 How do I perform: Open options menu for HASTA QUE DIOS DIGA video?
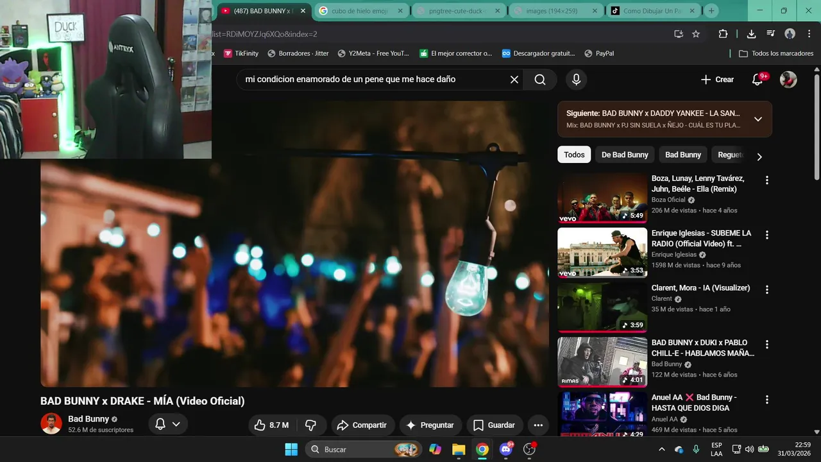pos(766,400)
